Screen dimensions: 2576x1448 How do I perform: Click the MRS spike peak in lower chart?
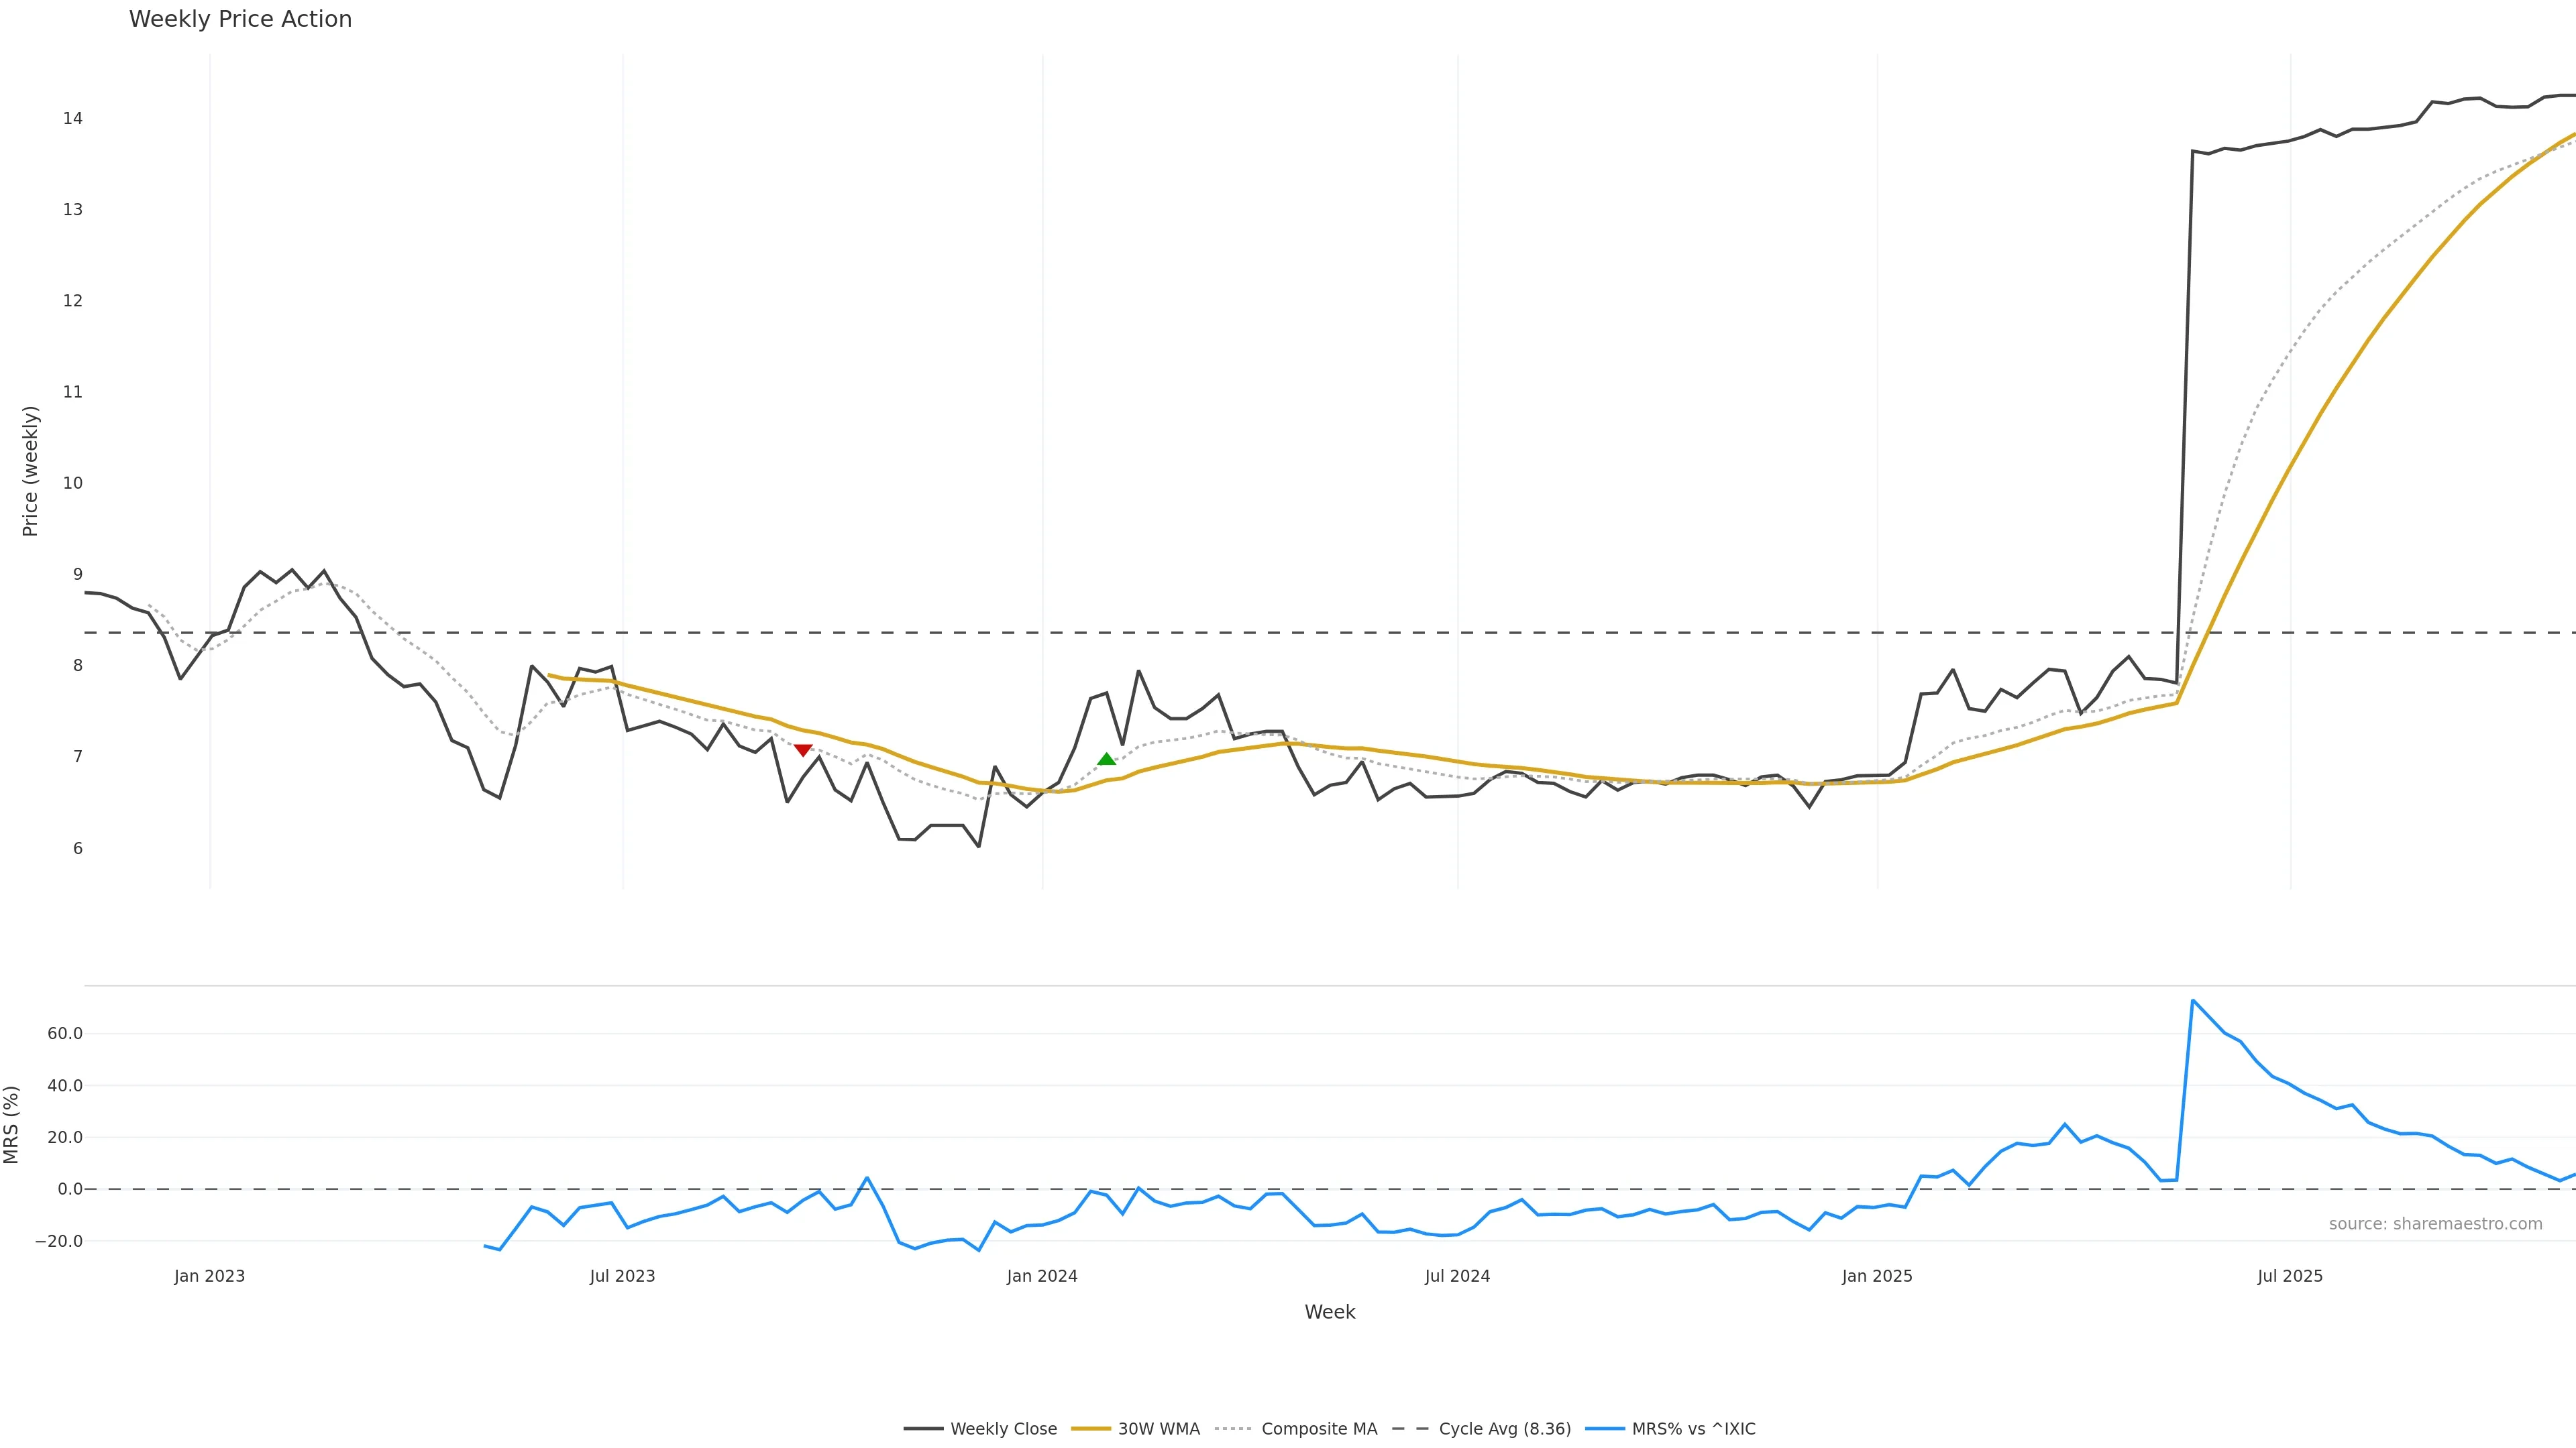coord(2192,1000)
